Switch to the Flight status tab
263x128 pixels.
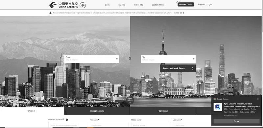(163, 111)
